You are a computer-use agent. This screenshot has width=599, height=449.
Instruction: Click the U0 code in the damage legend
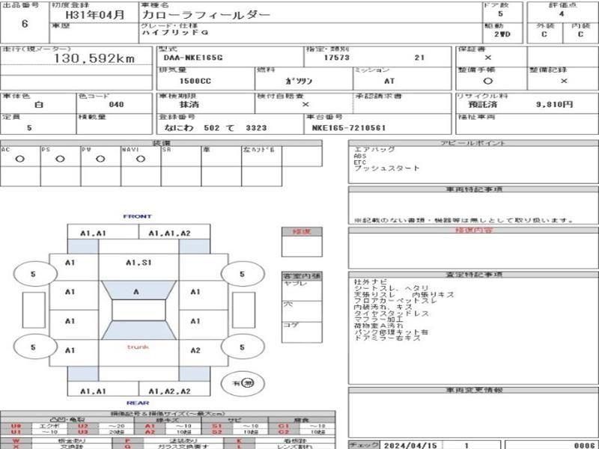click(x=16, y=426)
